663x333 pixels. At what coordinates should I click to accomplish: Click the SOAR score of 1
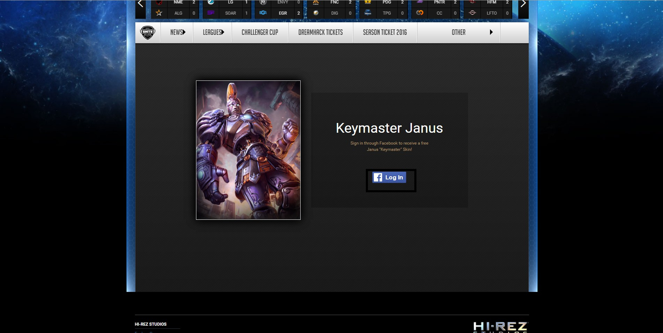pos(246,13)
